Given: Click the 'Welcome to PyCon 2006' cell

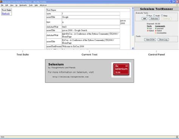Looking at the screenshot, I should pos(91,47).
